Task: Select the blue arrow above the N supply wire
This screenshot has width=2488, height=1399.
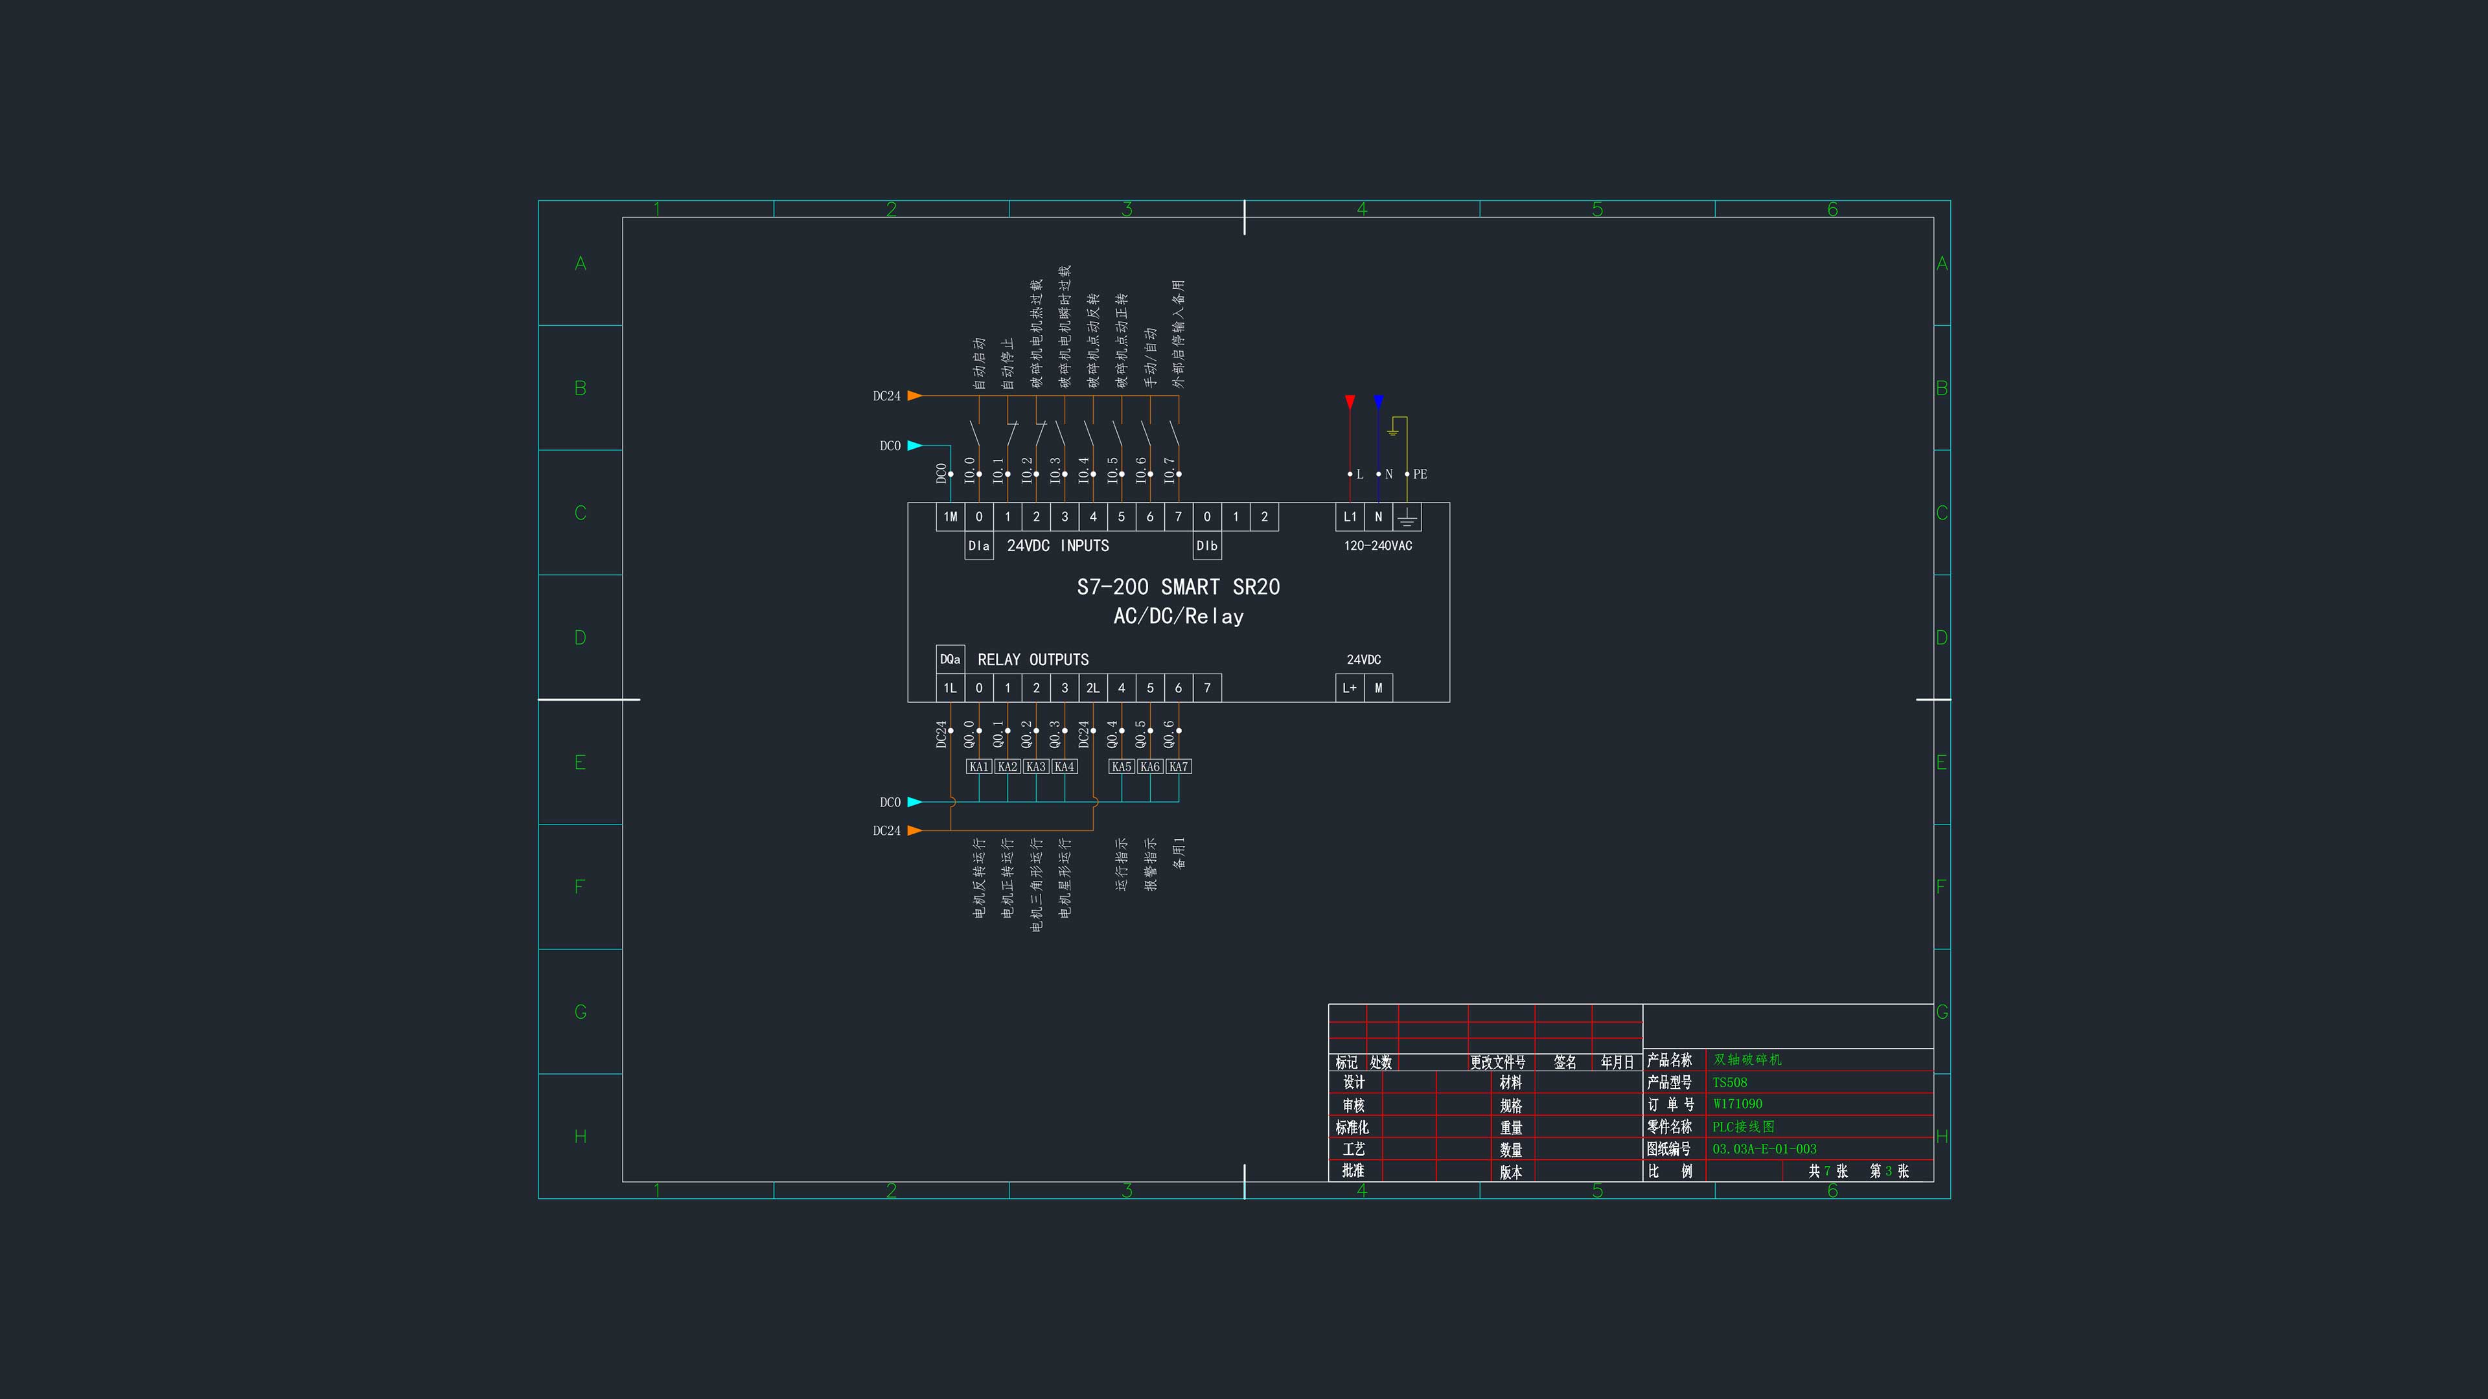Action: pos(1378,402)
